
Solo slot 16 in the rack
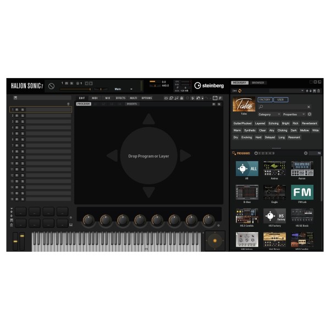[23, 199]
